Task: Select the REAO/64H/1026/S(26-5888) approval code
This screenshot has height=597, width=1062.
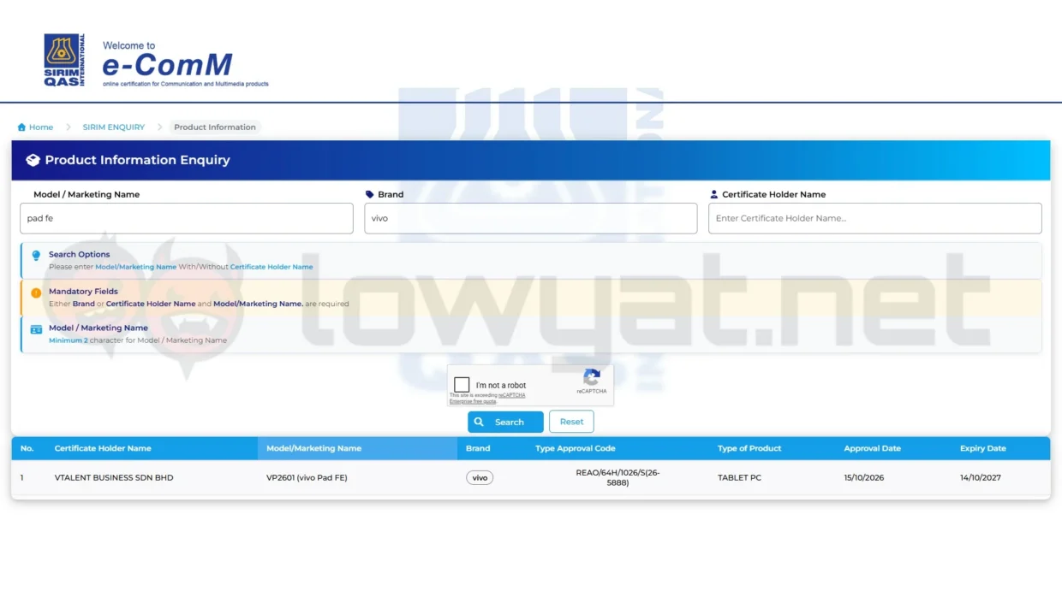Action: [x=618, y=477]
